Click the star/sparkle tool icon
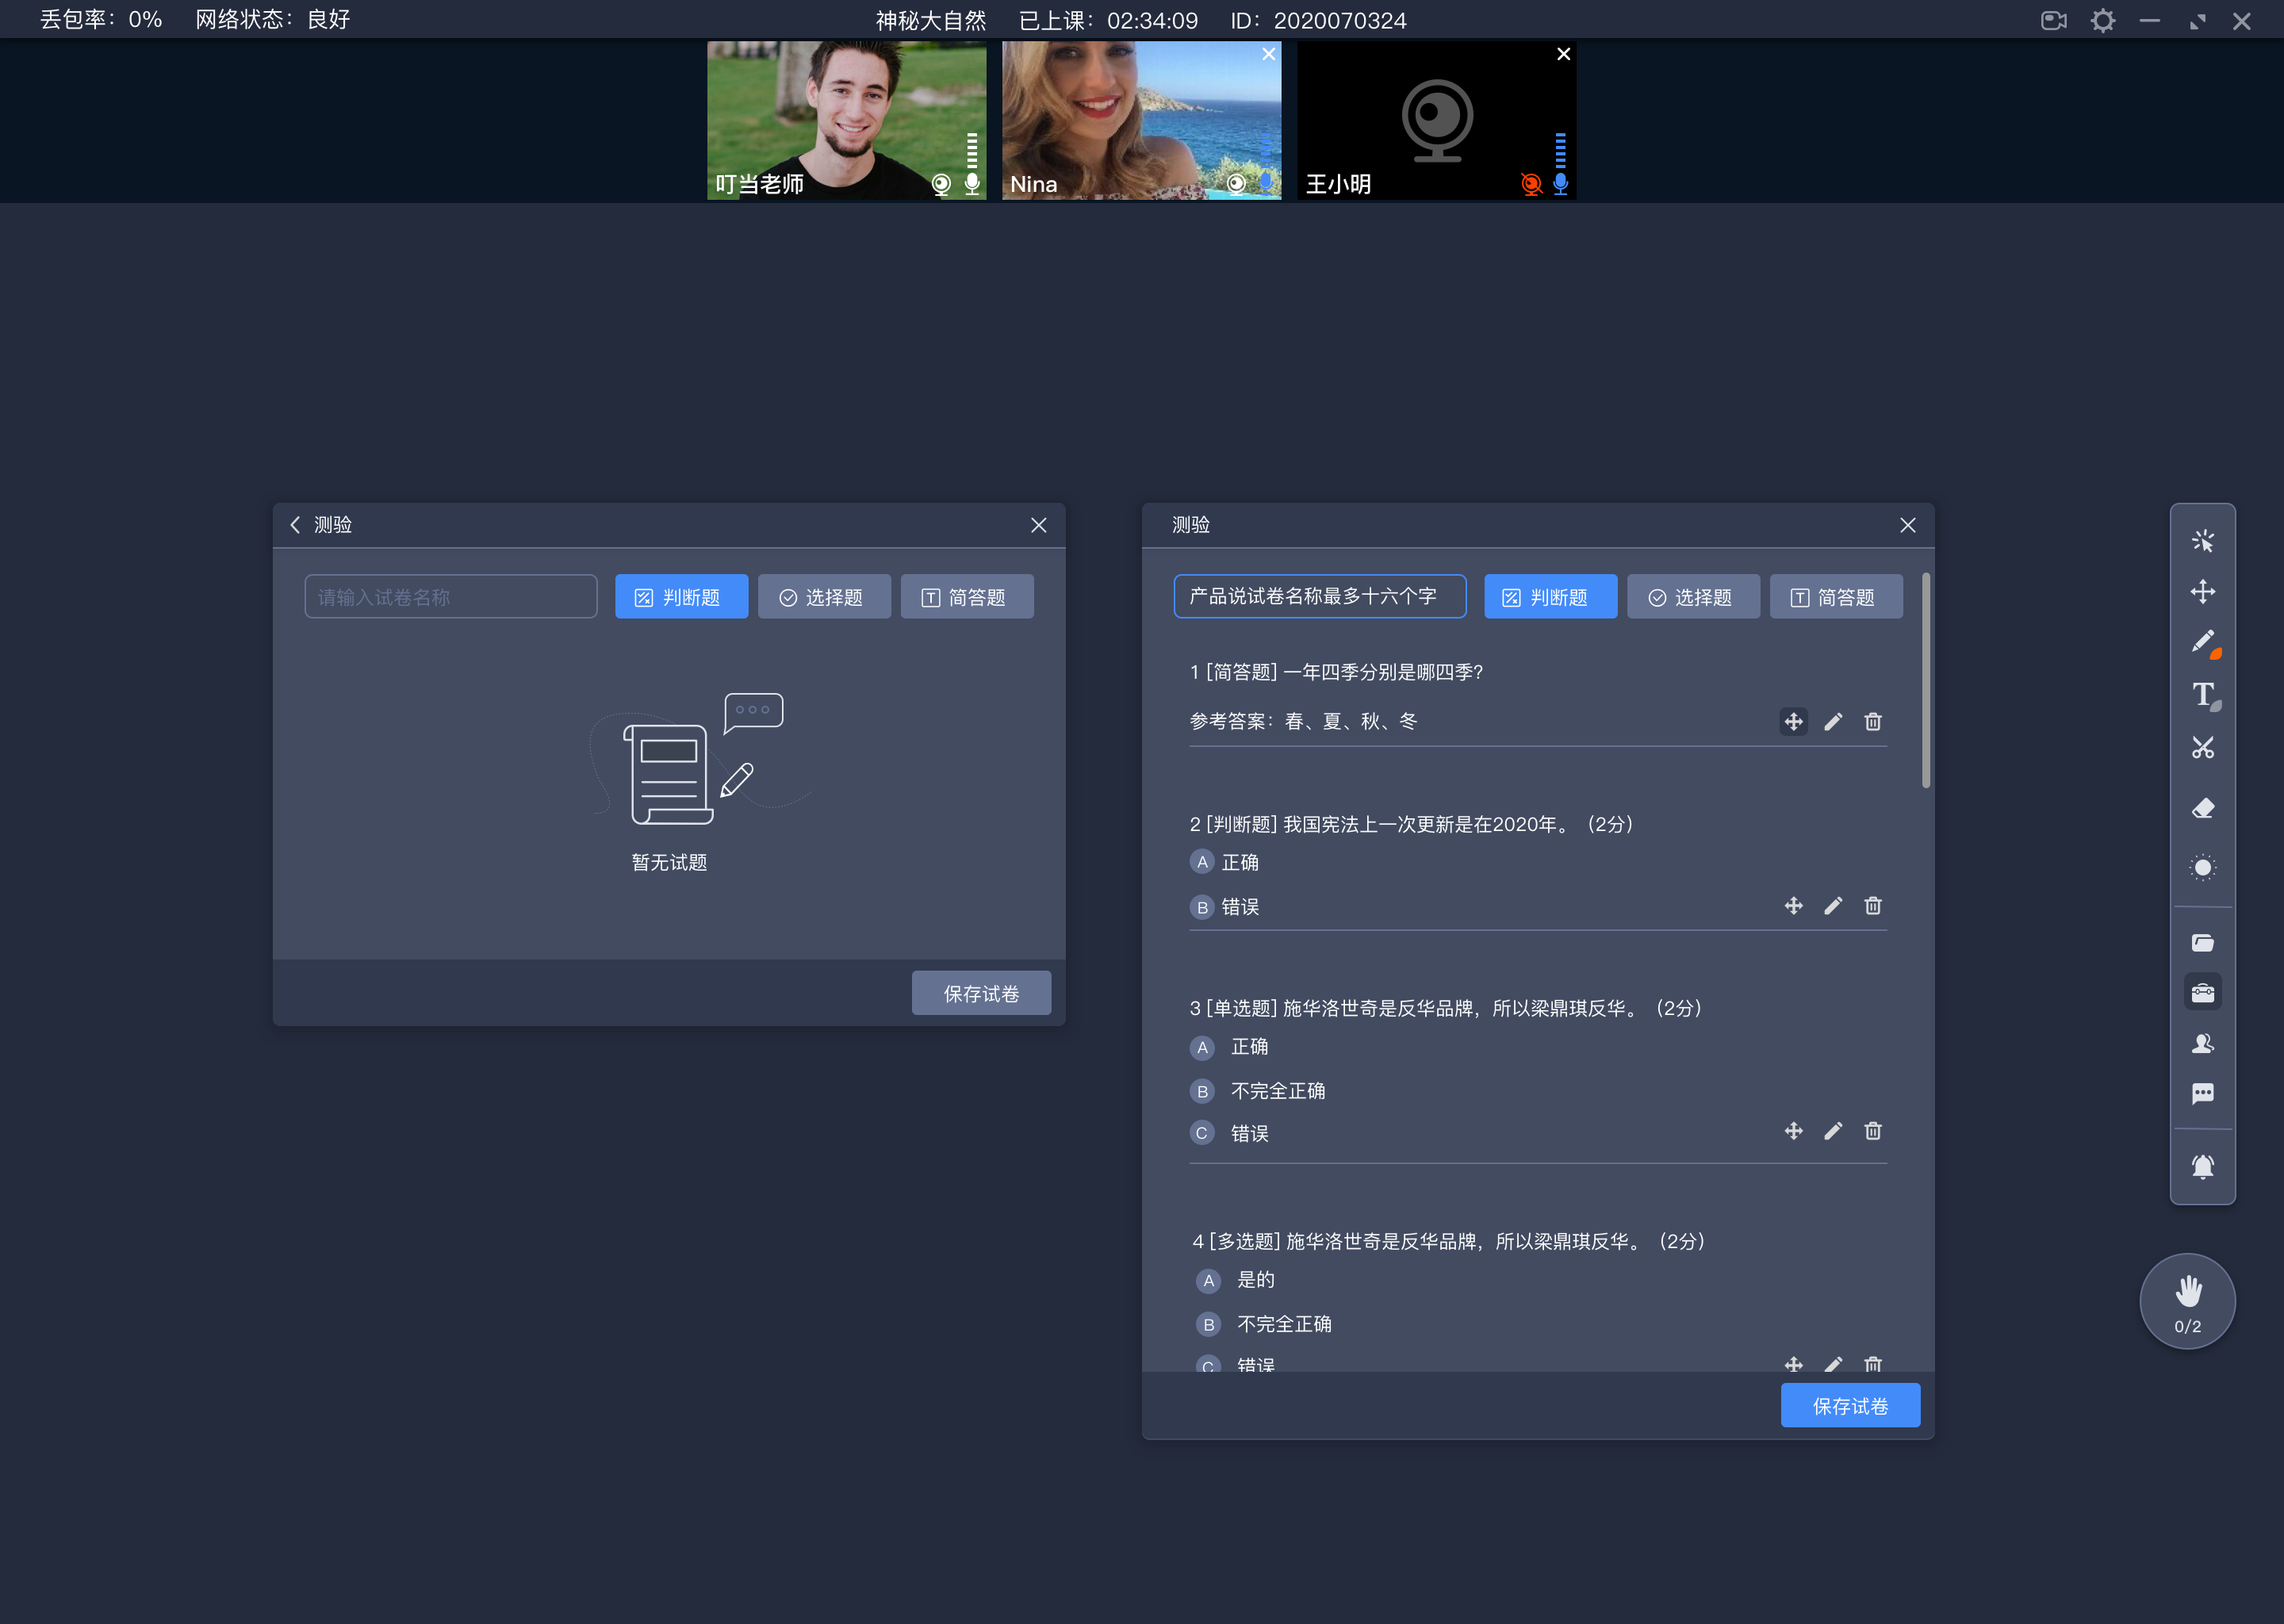The image size is (2284, 1624). pyautogui.click(x=2203, y=539)
